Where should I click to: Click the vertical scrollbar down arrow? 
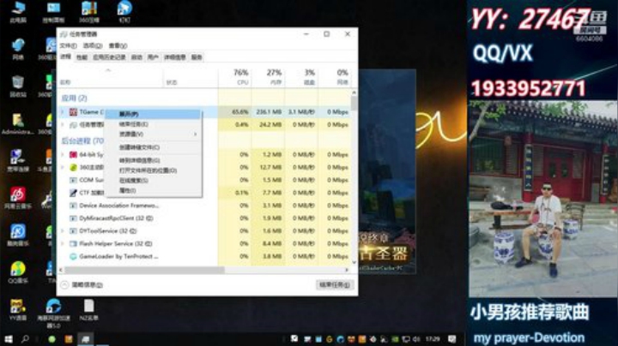pyautogui.click(x=354, y=263)
